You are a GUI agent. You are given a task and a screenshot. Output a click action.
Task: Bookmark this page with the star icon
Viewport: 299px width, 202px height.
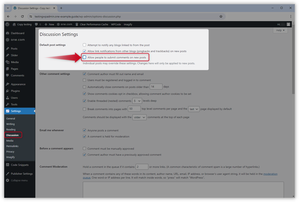coord(221,16)
